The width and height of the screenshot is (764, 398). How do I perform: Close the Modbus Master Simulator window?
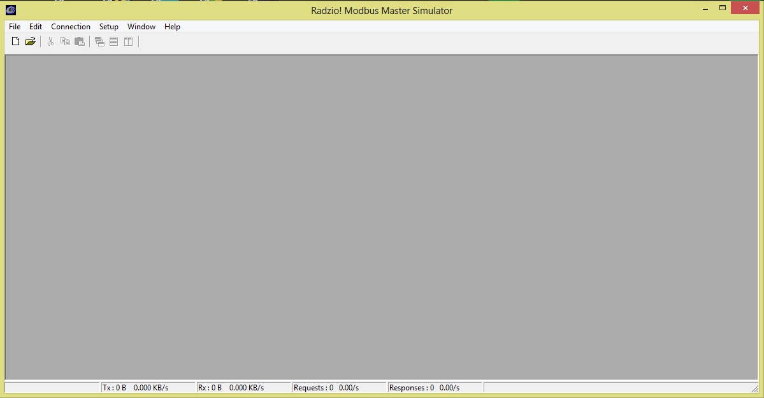(745, 8)
